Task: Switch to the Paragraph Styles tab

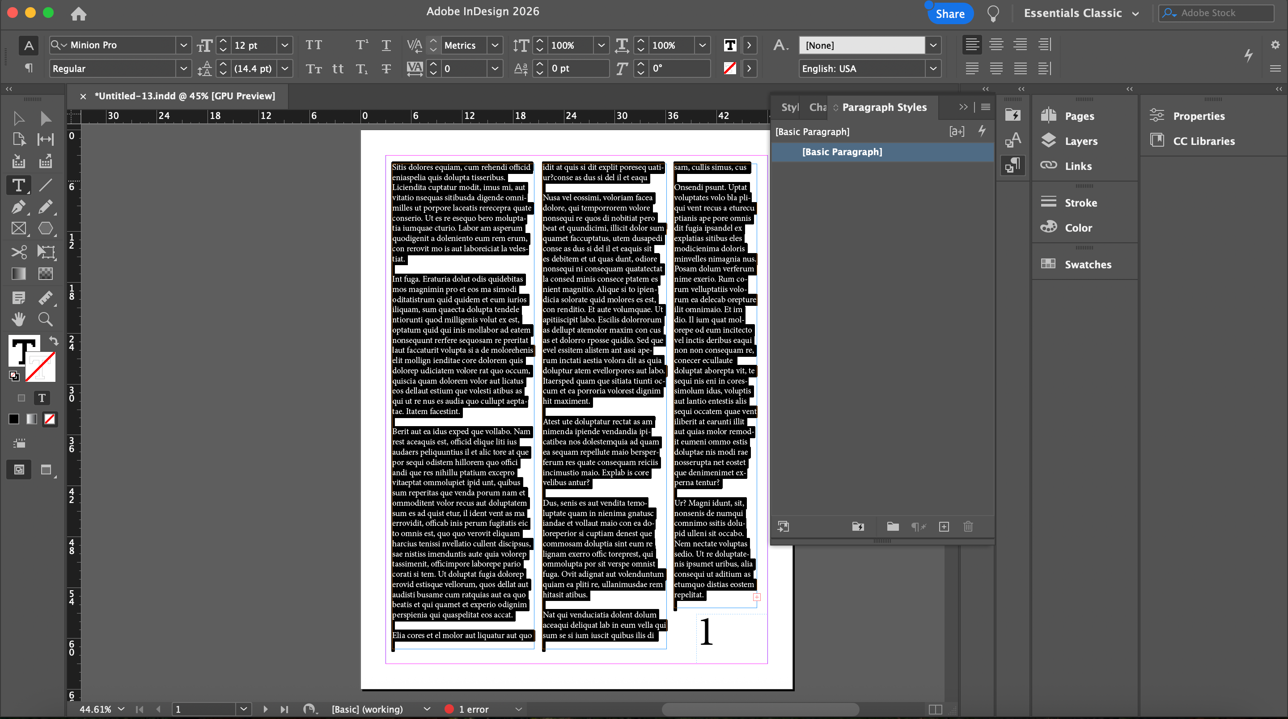Action: pos(884,107)
